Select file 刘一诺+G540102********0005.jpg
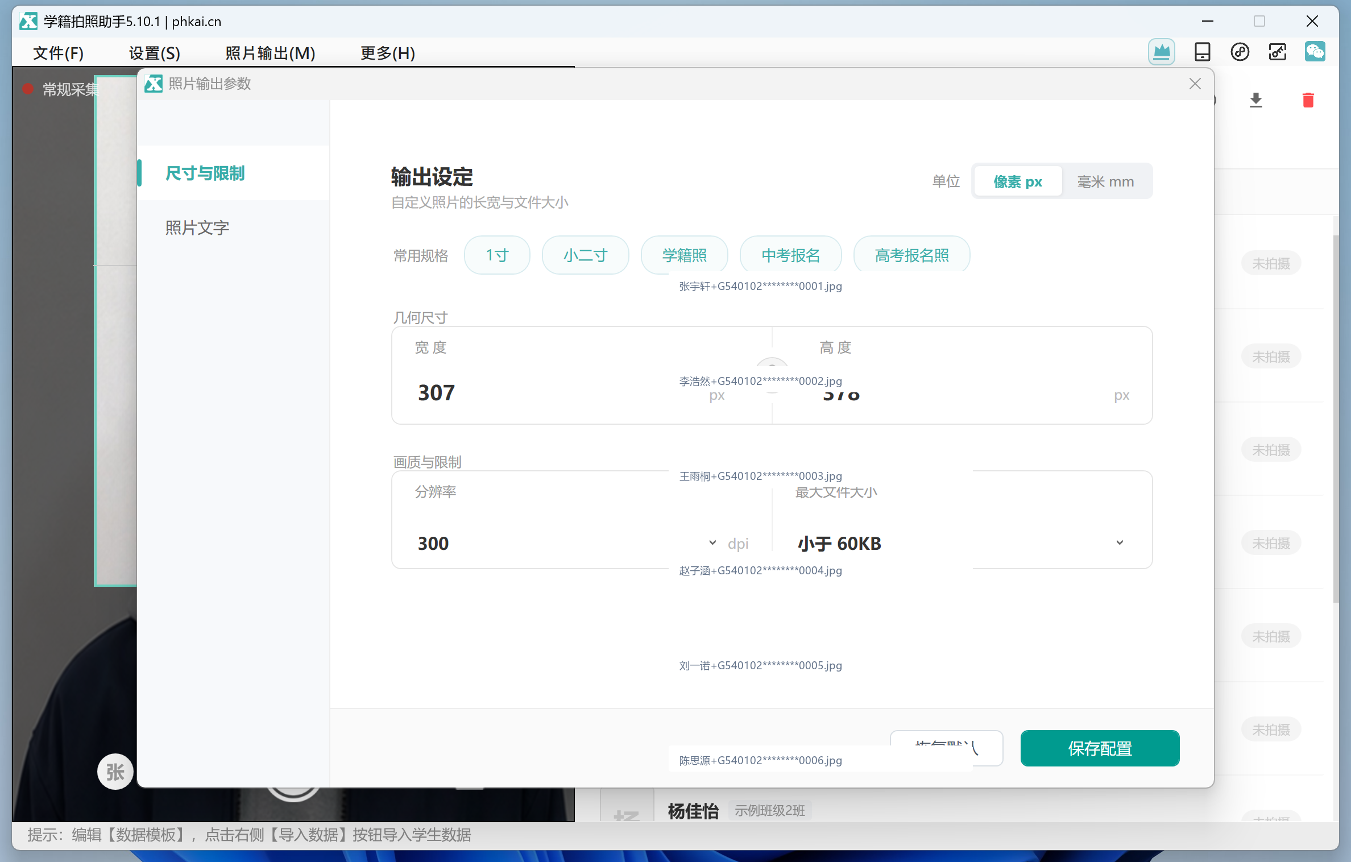This screenshot has width=1351, height=862. [x=760, y=665]
